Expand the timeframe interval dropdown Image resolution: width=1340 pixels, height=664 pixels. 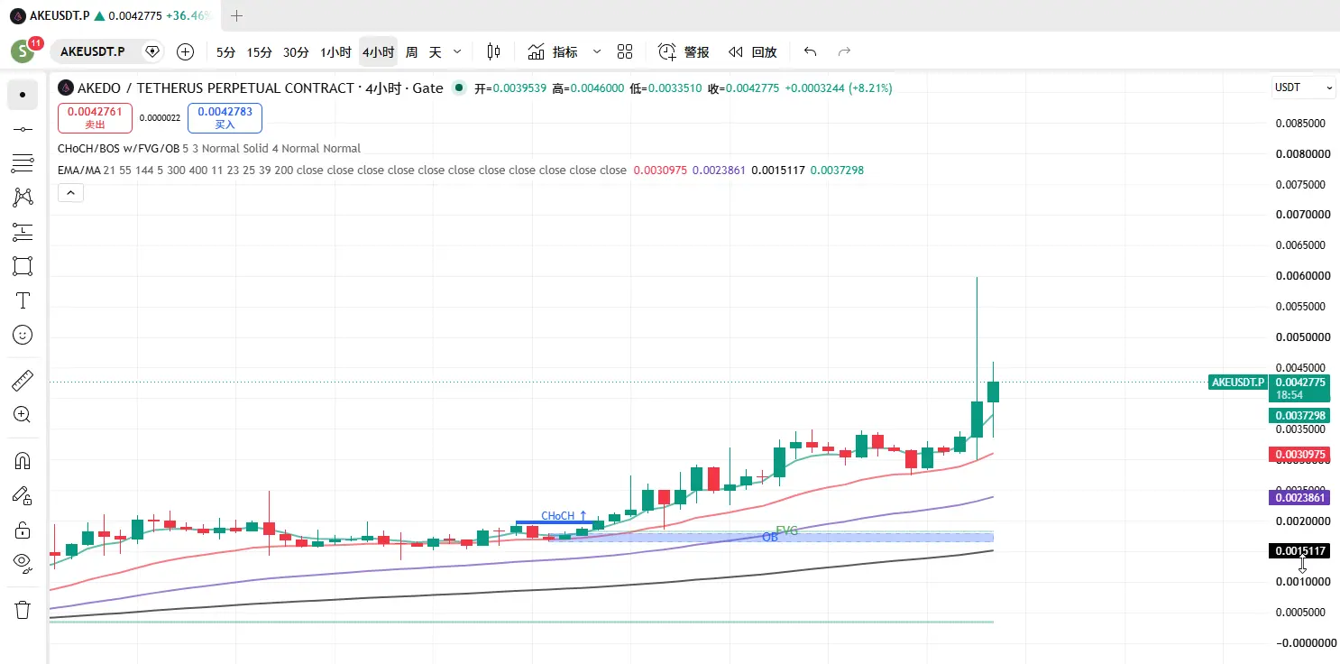click(x=457, y=52)
